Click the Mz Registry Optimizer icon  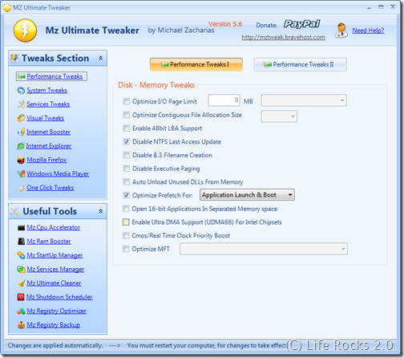pyautogui.click(x=21, y=311)
